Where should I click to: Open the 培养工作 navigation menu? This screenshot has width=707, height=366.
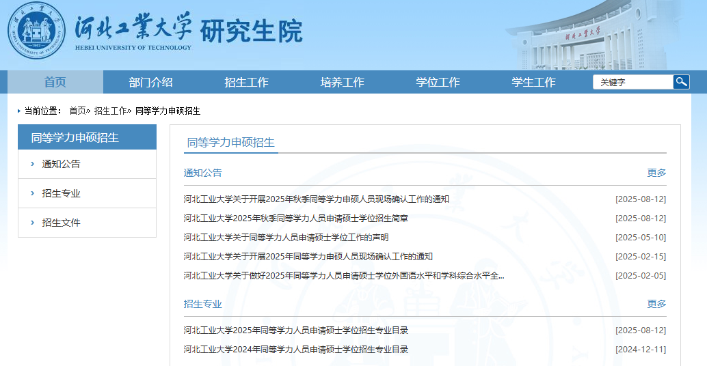[x=343, y=82]
